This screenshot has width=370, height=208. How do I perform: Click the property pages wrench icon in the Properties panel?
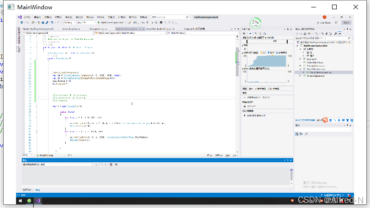306,134
